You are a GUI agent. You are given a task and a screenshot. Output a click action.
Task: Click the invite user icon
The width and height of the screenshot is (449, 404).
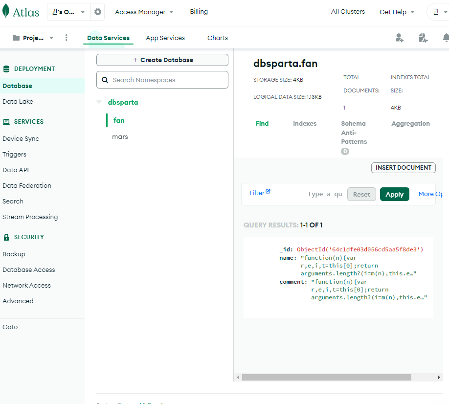point(400,38)
